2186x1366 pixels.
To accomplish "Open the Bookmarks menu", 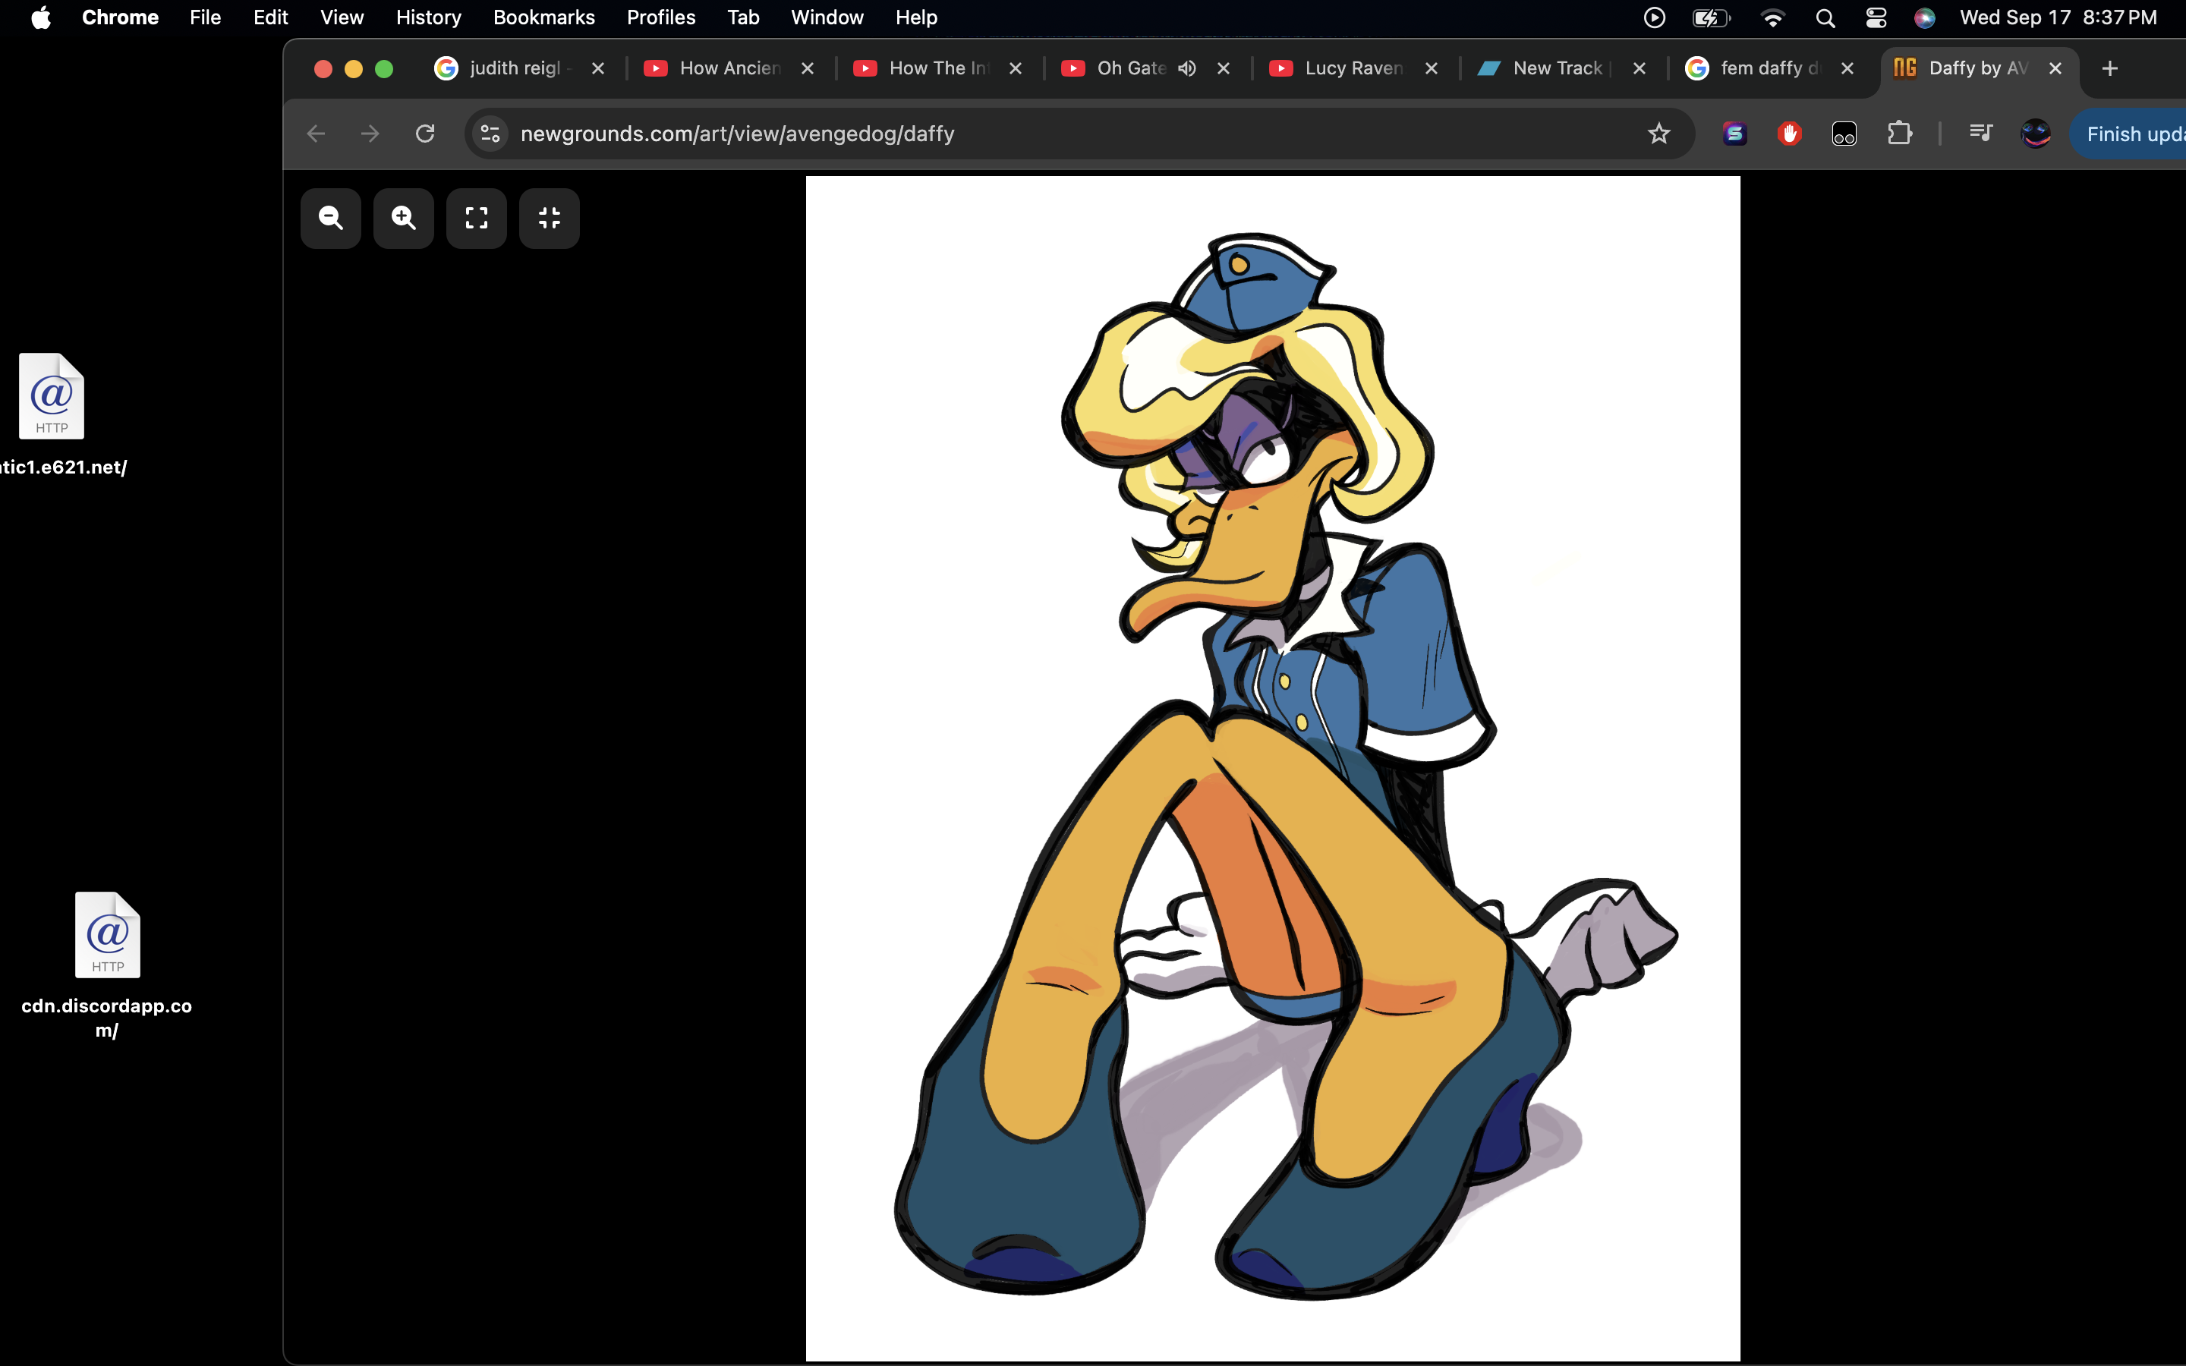I will pyautogui.click(x=543, y=18).
